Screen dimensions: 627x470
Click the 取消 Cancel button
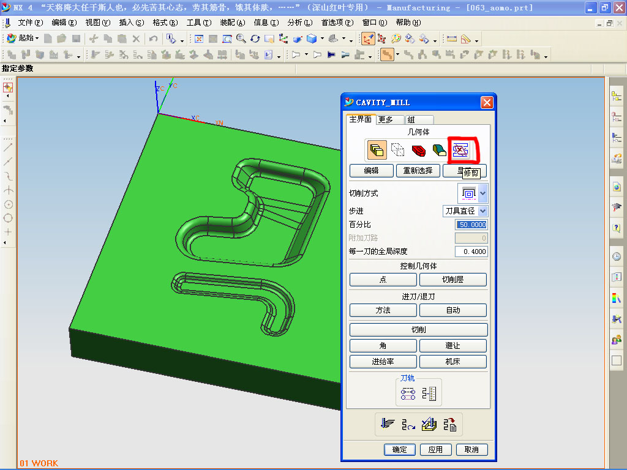472,450
